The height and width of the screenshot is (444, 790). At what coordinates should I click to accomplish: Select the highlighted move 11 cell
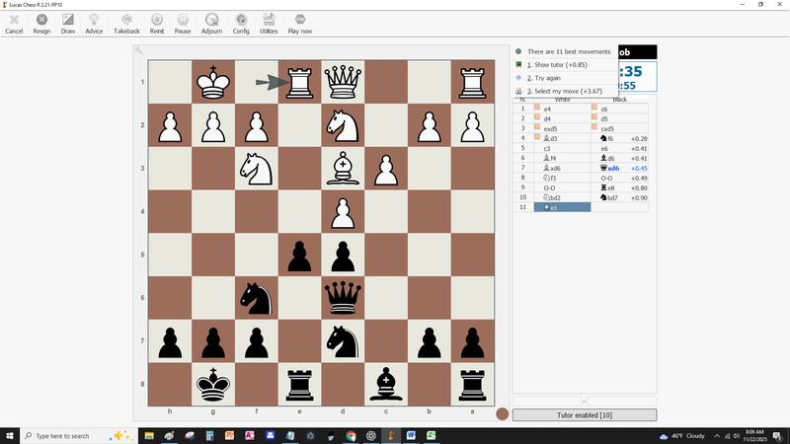[561, 207]
